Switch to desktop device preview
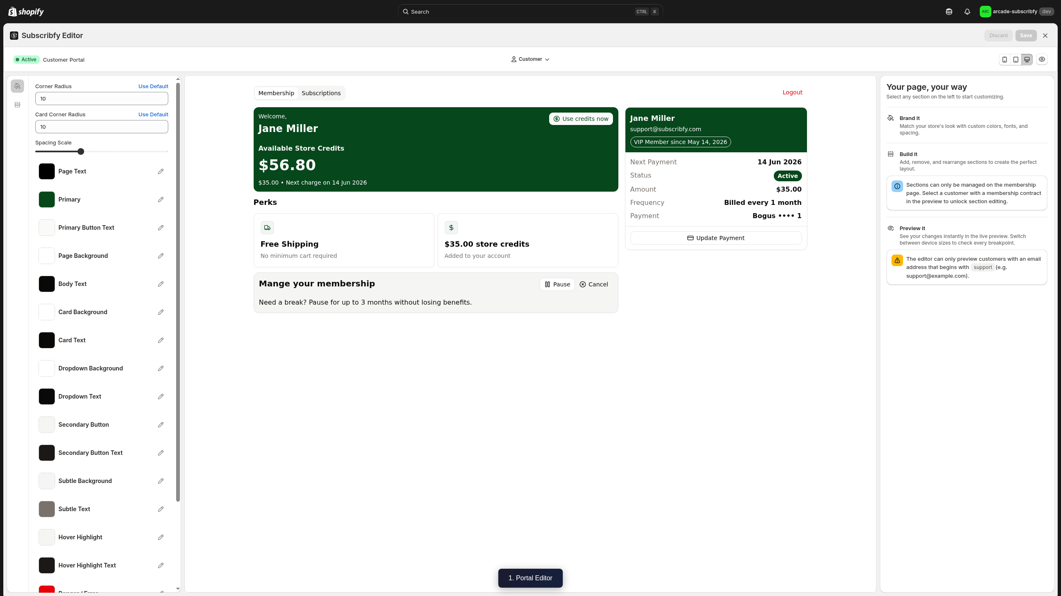 (x=1027, y=60)
